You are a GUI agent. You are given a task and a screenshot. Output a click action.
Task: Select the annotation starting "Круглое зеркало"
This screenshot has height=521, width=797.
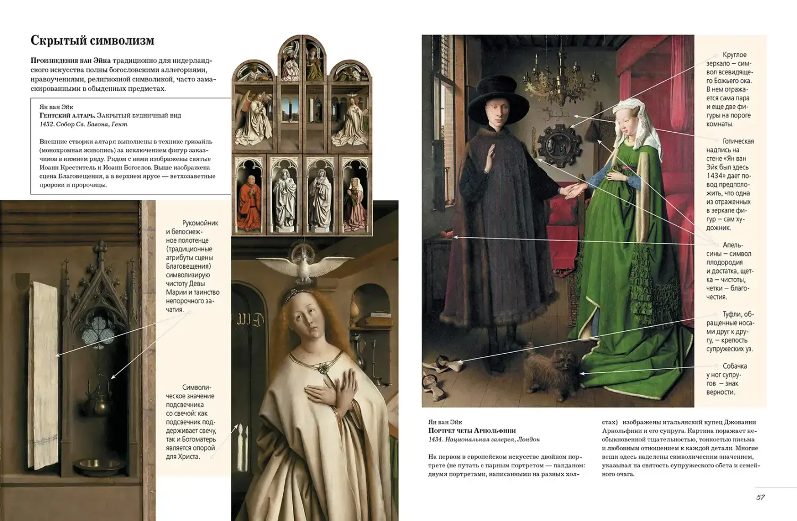click(730, 89)
